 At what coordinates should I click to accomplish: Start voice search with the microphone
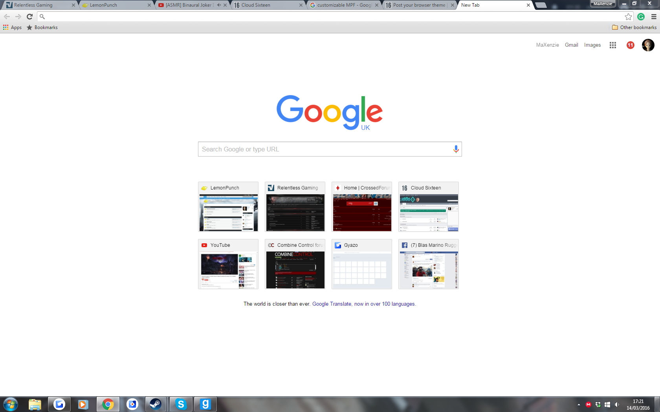(x=456, y=149)
